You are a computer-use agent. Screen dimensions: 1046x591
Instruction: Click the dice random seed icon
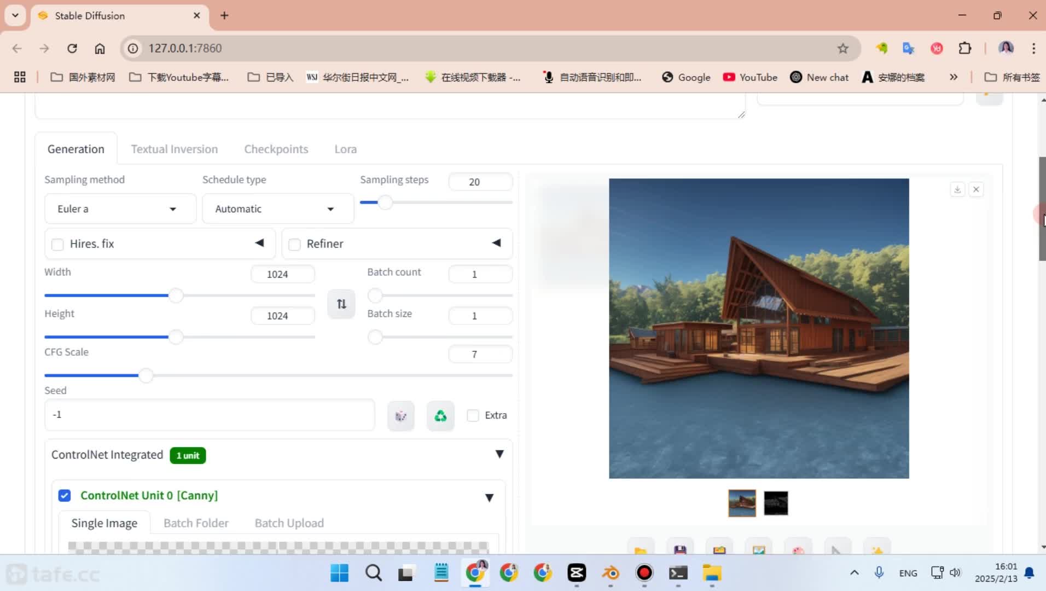(400, 416)
